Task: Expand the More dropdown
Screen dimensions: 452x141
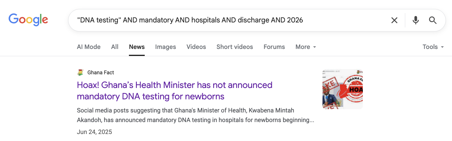Action: click(306, 47)
